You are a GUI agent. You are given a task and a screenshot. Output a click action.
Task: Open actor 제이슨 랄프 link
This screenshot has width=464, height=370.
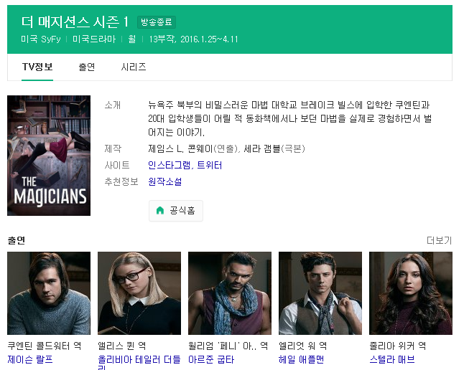[x=30, y=359]
